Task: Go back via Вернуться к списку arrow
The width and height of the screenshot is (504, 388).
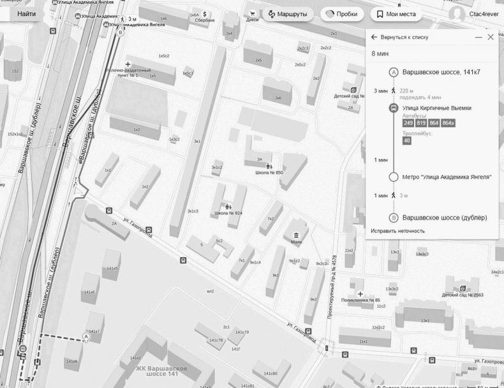Action: tap(374, 38)
